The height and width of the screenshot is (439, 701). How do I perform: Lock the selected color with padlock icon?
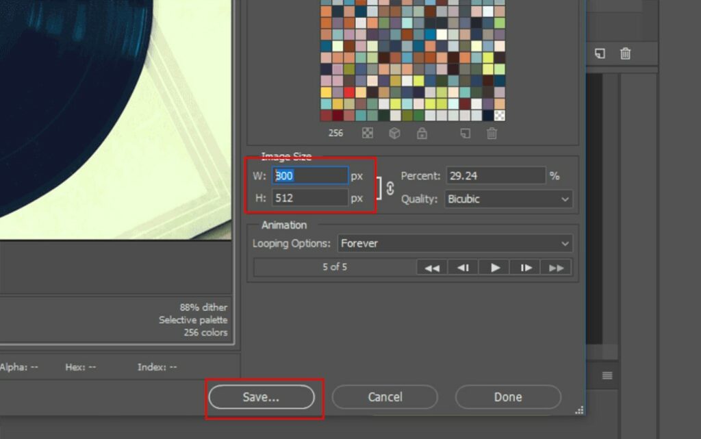click(x=422, y=134)
